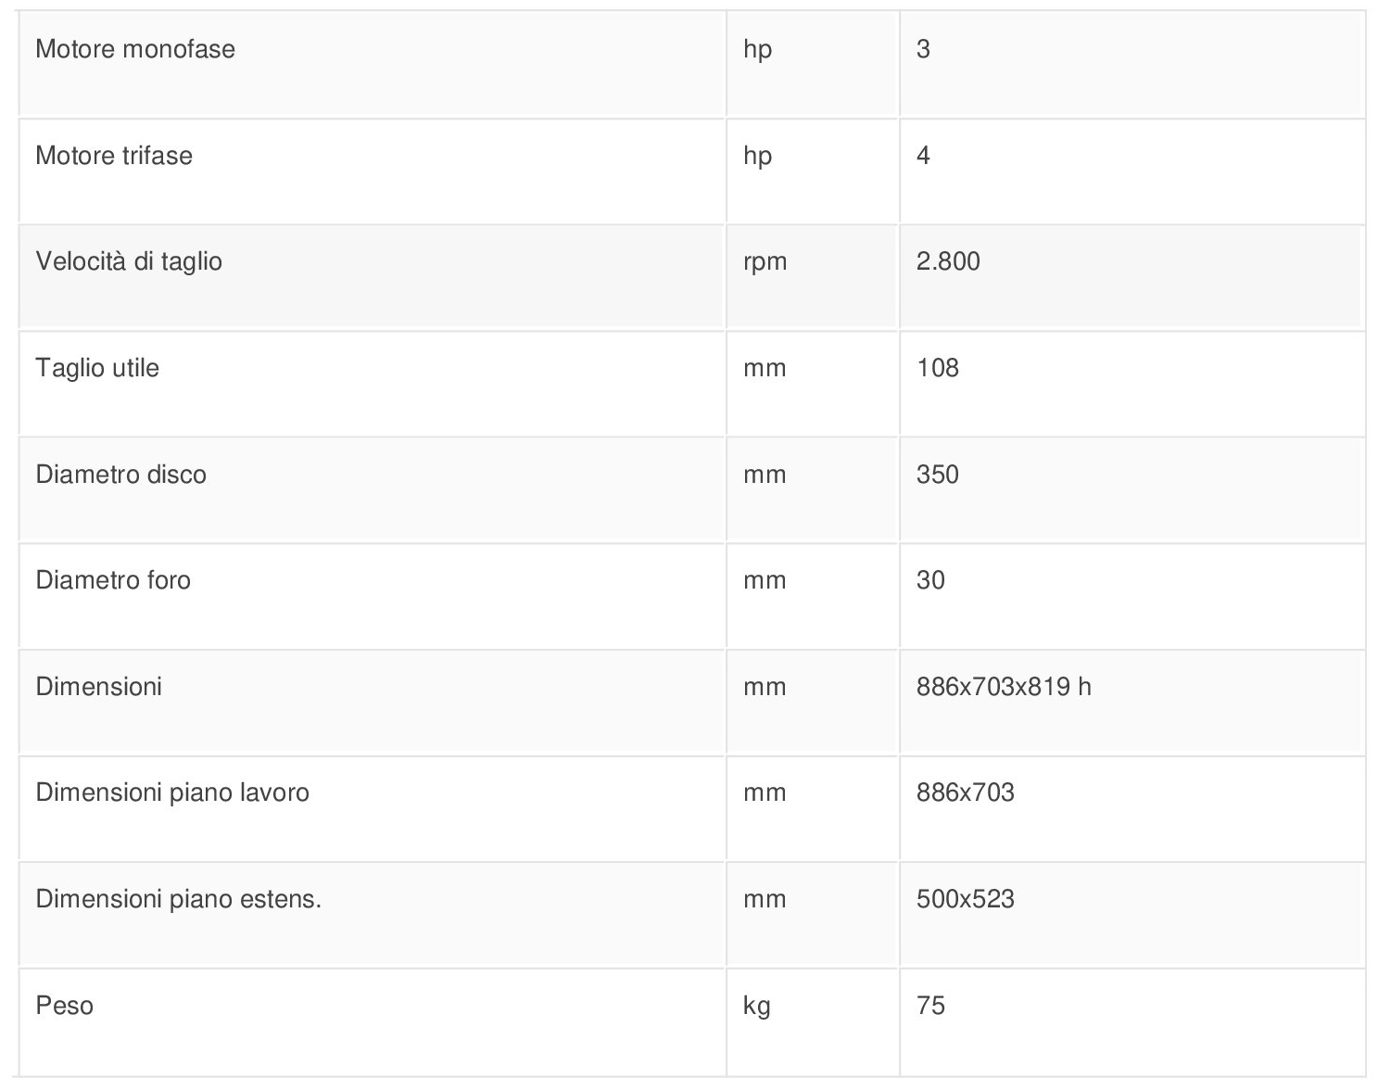
Task: Click the "Taglio utile" row label
Action: [97, 368]
